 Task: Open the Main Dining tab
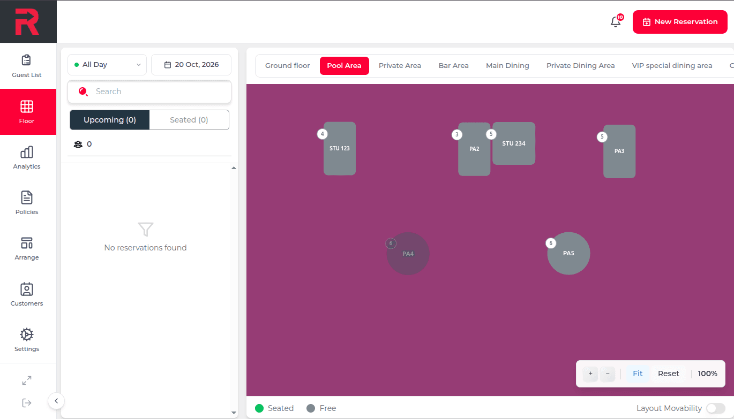(507, 66)
